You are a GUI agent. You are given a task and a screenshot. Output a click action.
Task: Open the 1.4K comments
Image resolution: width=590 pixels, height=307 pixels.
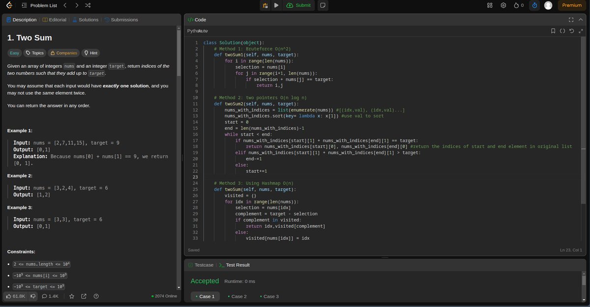pyautogui.click(x=50, y=296)
